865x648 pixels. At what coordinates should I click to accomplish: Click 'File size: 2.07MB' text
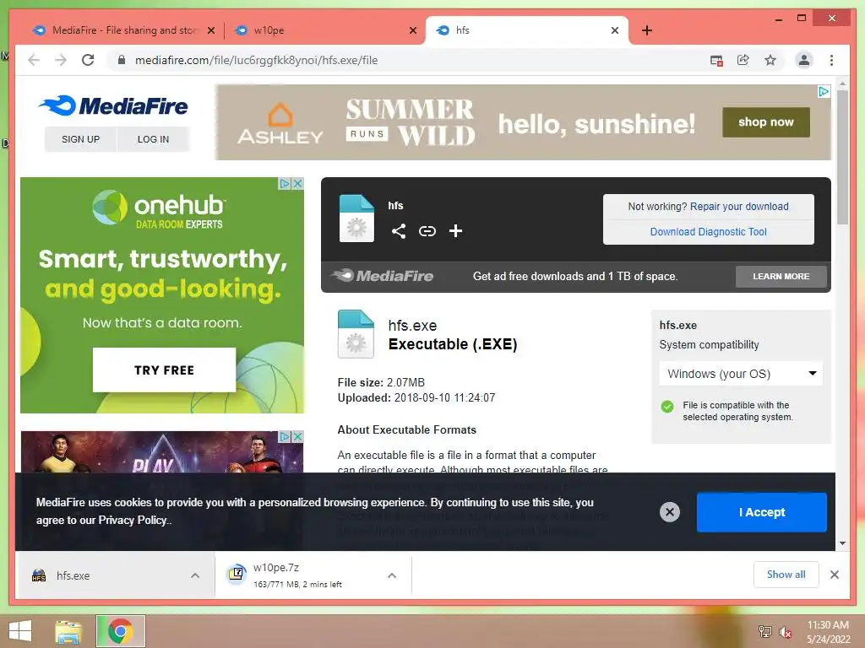pyautogui.click(x=381, y=382)
